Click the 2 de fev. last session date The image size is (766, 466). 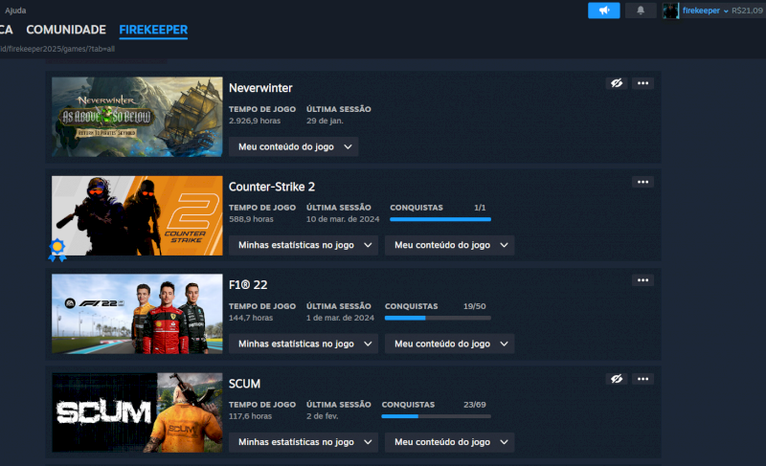tap(322, 416)
